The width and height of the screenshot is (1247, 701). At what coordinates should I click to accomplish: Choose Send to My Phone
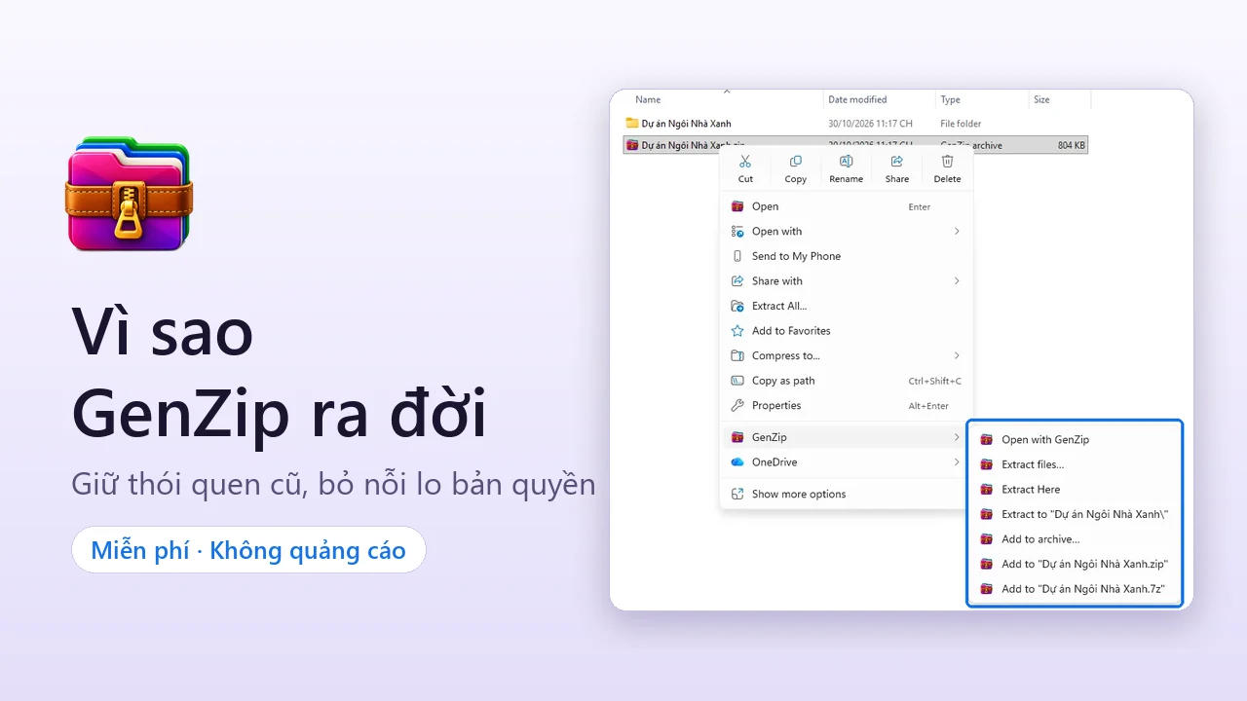point(846,256)
